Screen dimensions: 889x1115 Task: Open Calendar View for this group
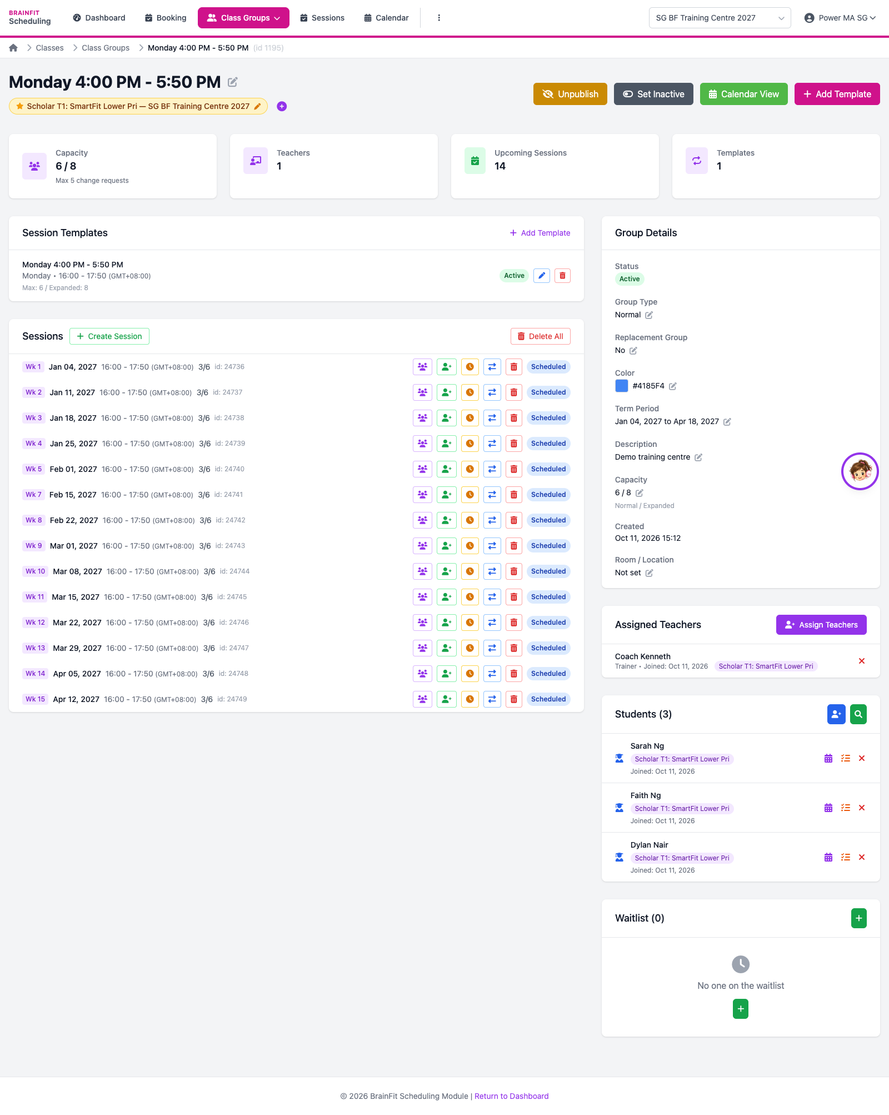click(x=744, y=94)
